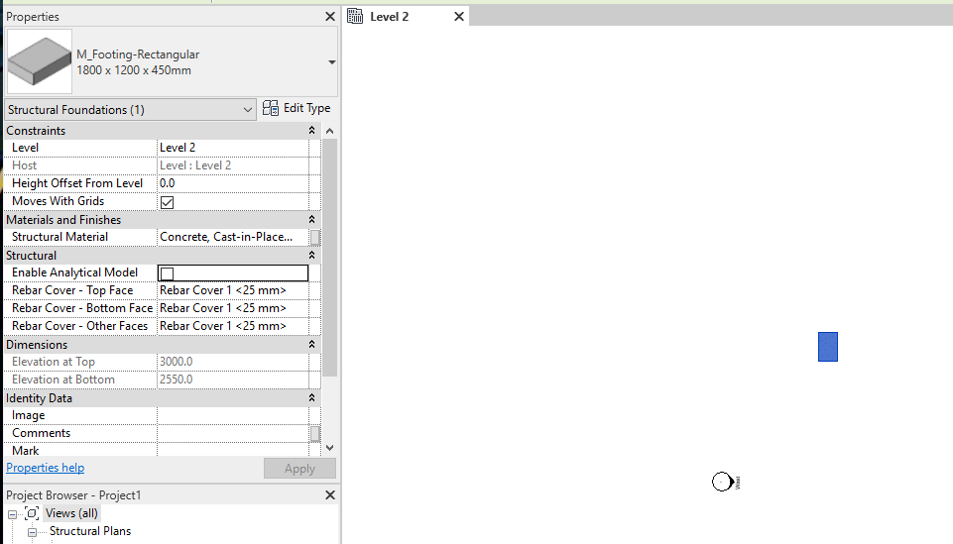Click the Properties panel scrollbar thumb

[329, 258]
